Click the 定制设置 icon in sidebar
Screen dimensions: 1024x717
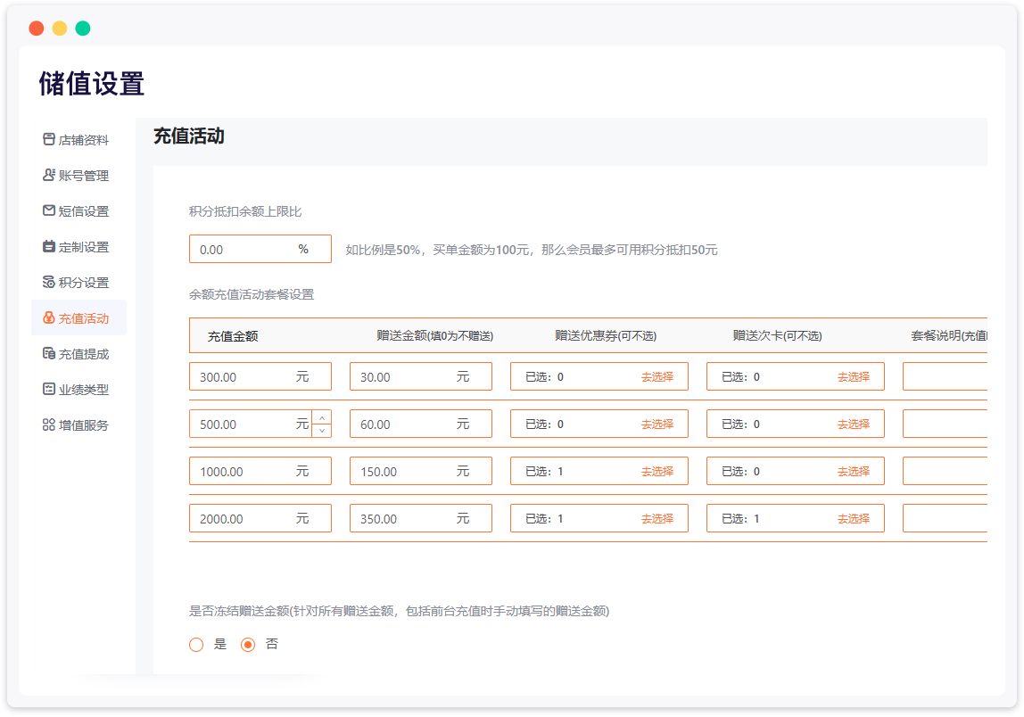pyautogui.click(x=49, y=247)
